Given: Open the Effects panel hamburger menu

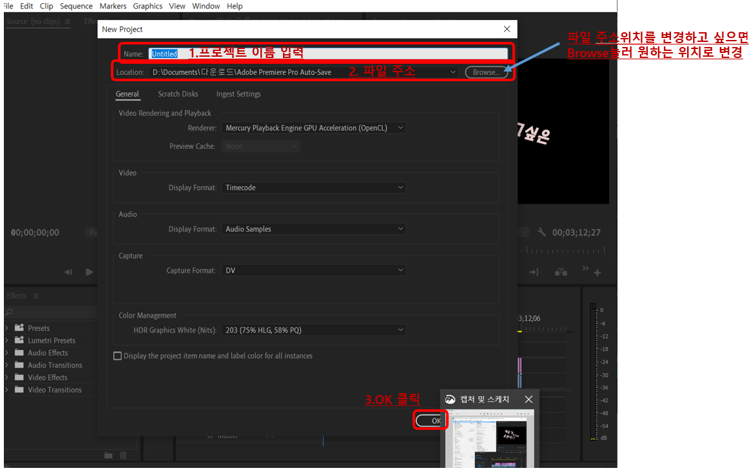Looking at the screenshot, I should point(36,296).
